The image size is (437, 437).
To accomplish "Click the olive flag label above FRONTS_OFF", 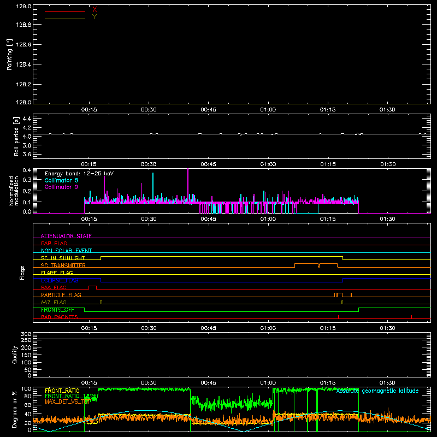I will pos(54,302).
